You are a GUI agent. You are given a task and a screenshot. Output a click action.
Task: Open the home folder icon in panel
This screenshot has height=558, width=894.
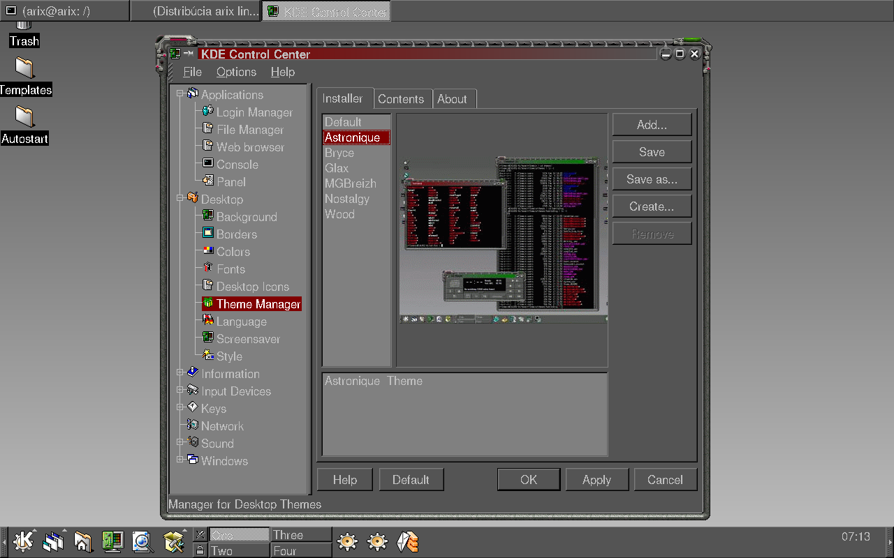(x=83, y=541)
